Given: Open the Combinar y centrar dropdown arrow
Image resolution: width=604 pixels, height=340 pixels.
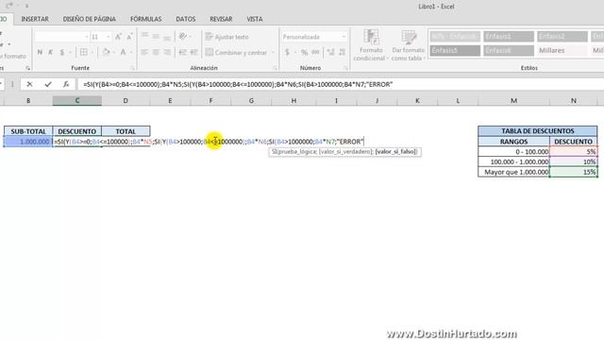Looking at the screenshot, I should click(x=273, y=52).
